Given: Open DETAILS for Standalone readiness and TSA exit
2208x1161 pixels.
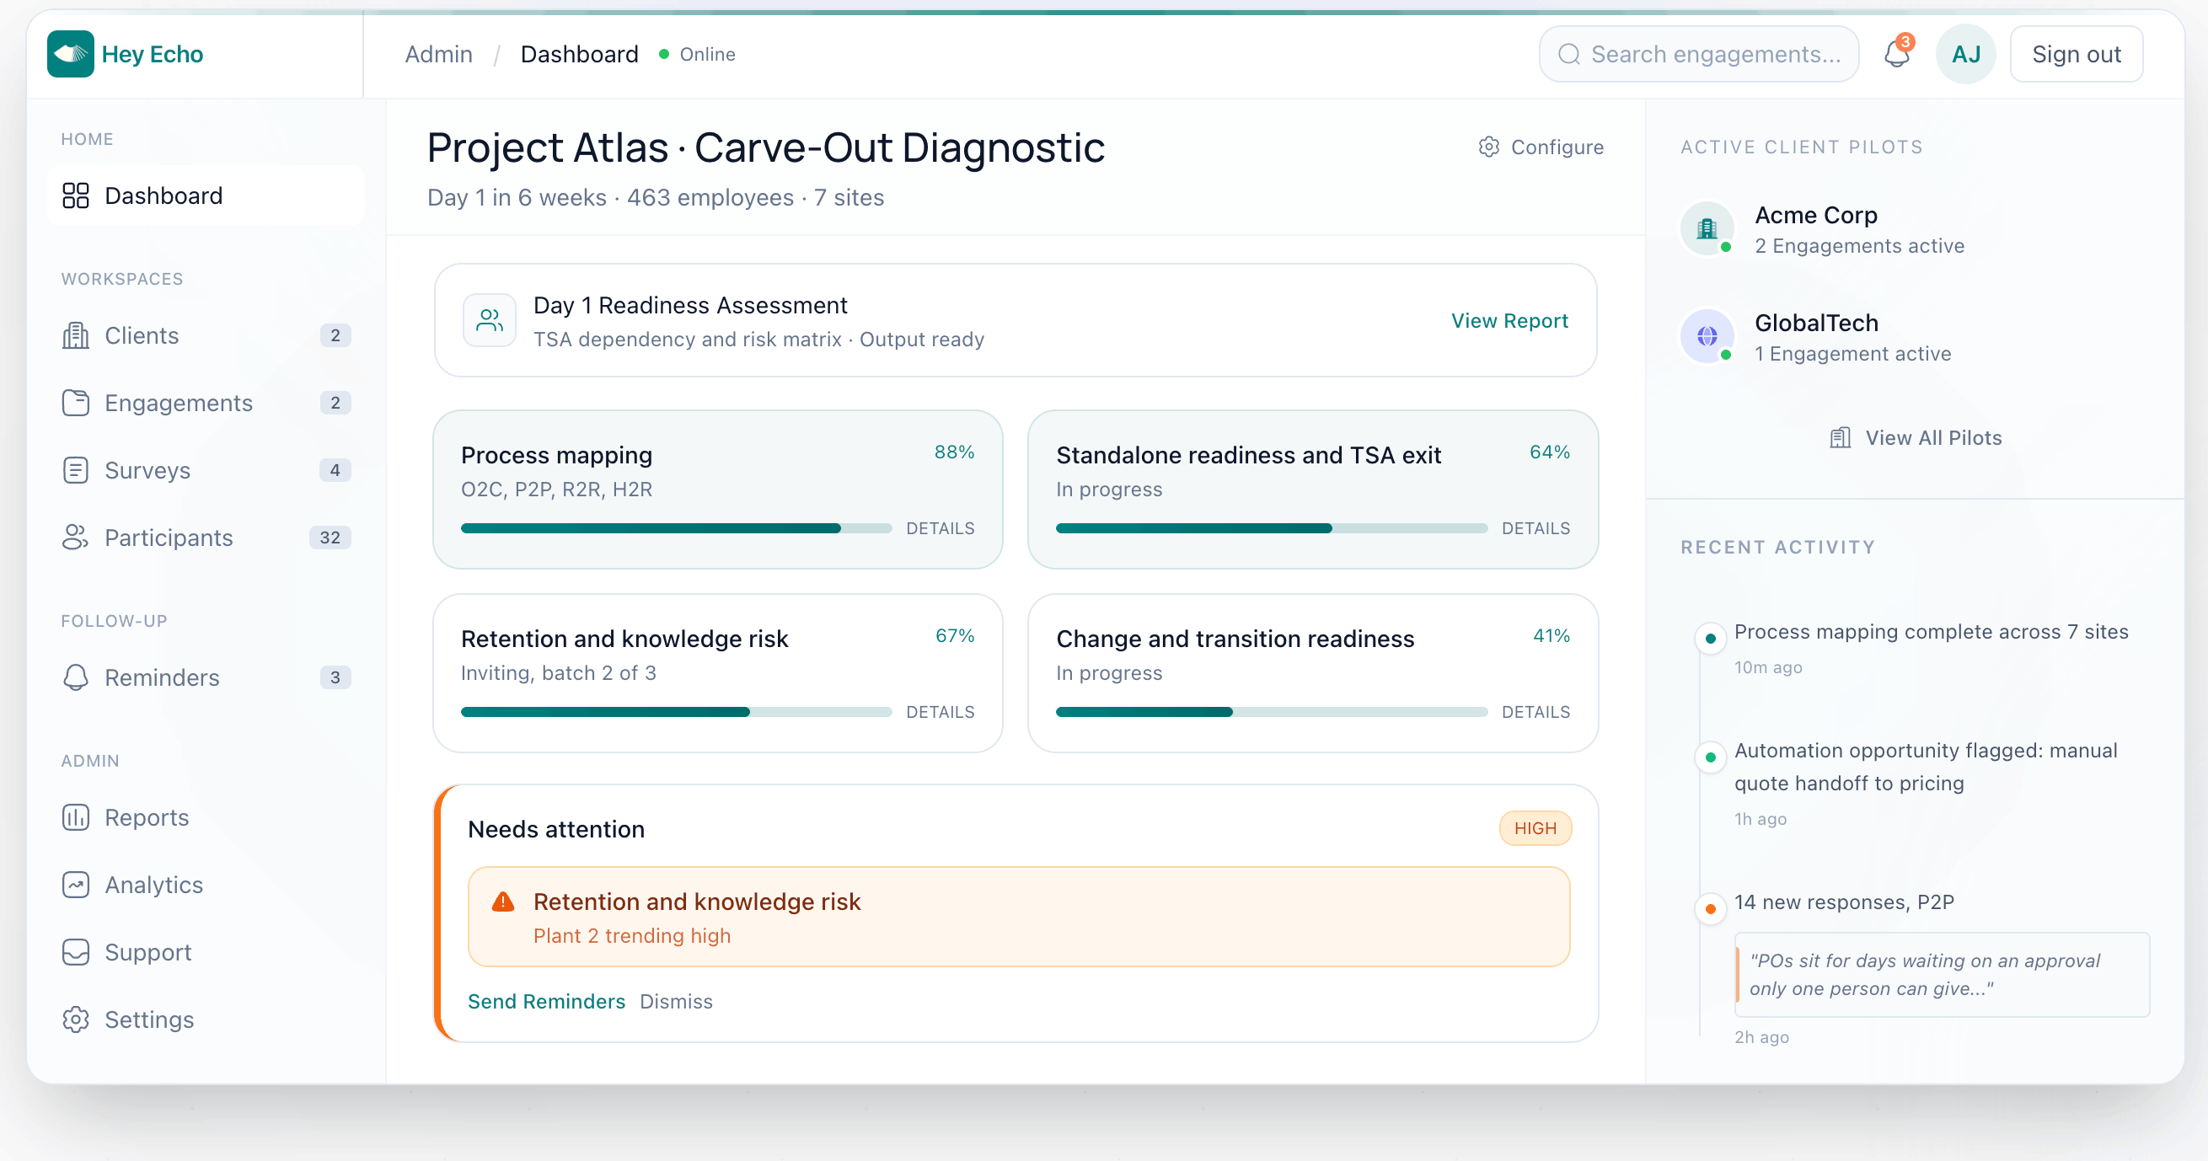Looking at the screenshot, I should click(1535, 528).
